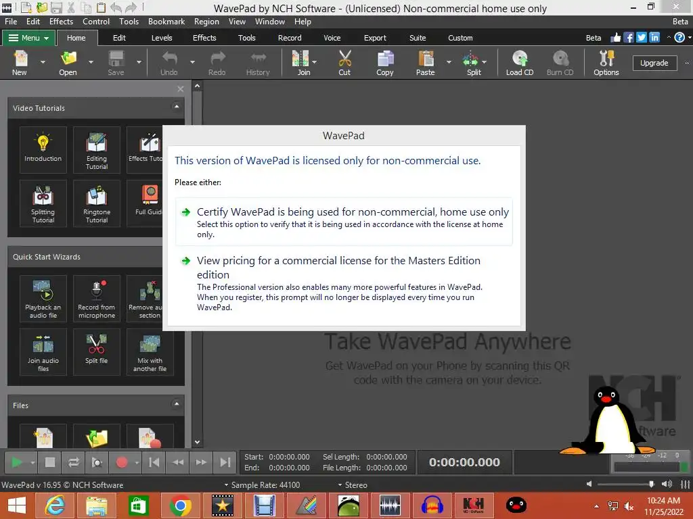Viewport: 693px width, 519px height.
Task: Open the Editing Tutorial tile
Action: (96, 149)
